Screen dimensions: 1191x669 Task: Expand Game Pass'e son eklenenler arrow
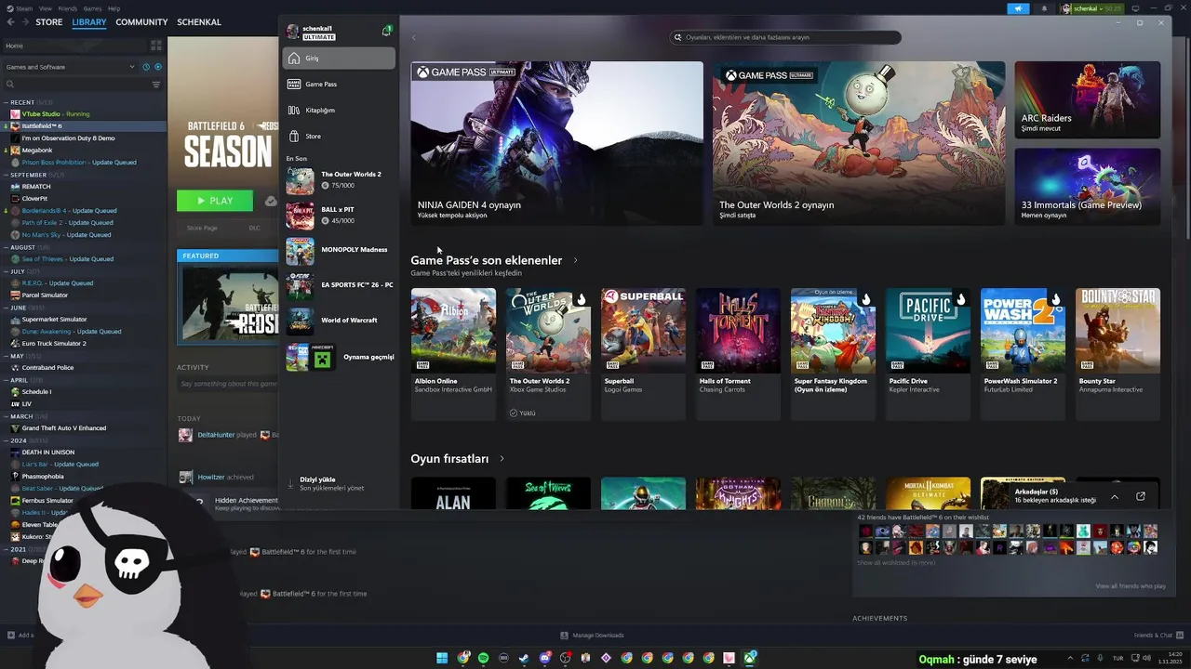pyautogui.click(x=575, y=260)
